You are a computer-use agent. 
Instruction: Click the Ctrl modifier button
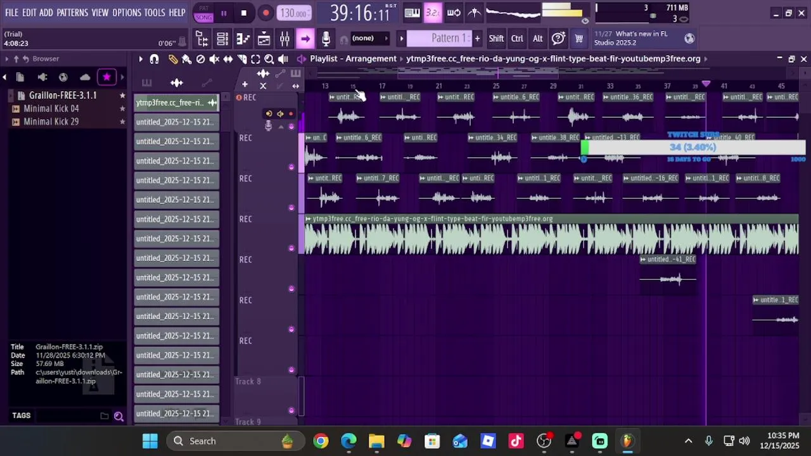[517, 39]
